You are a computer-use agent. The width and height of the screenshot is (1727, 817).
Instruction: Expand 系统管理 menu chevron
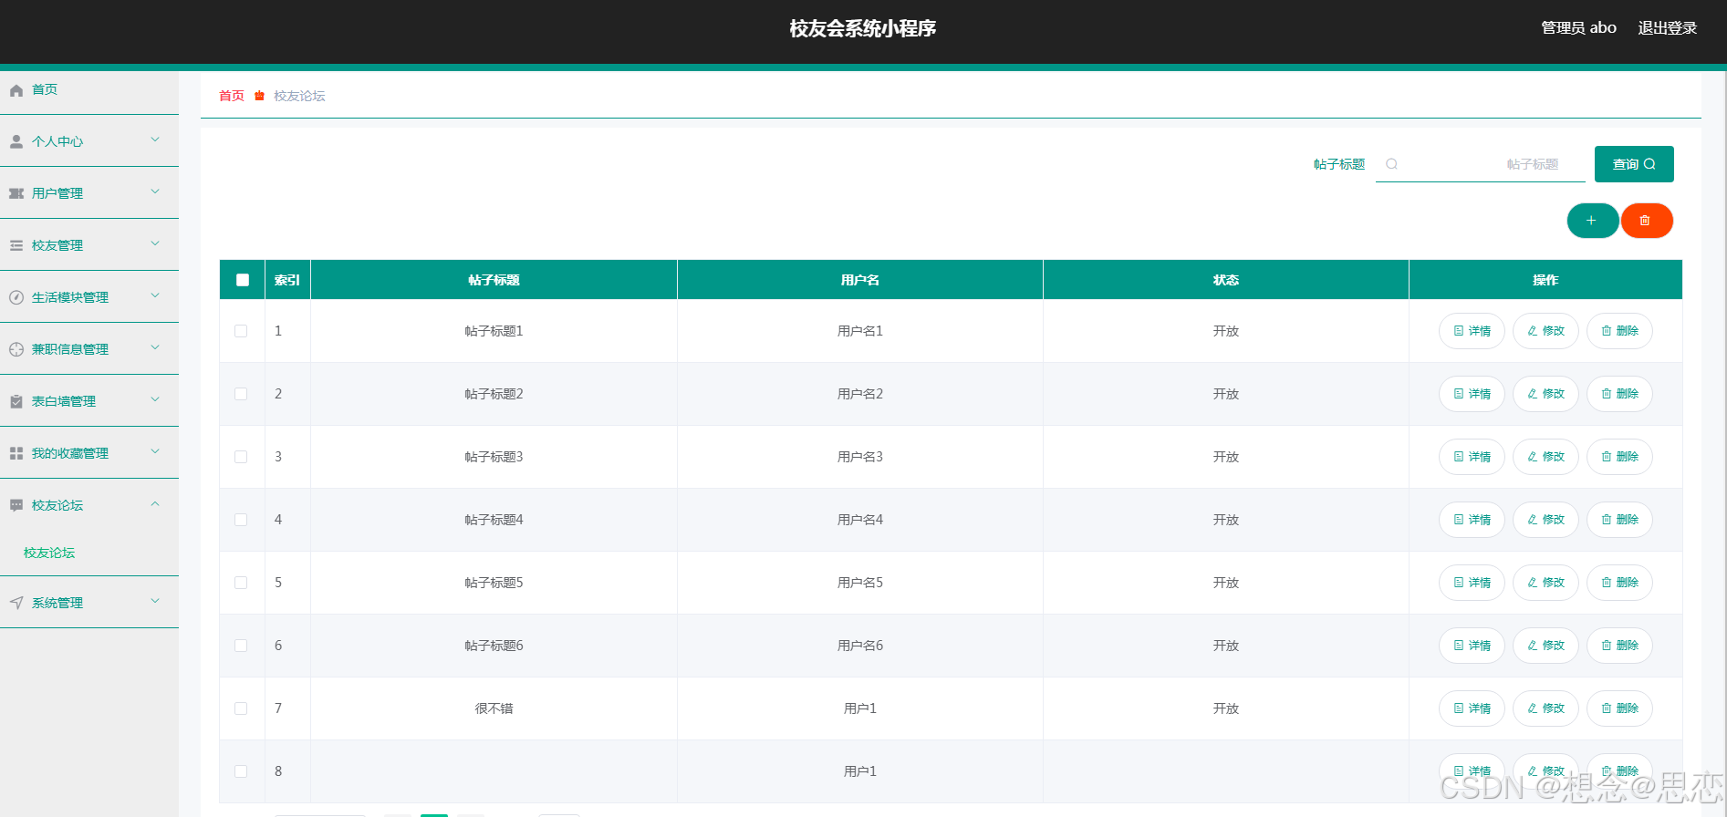pyautogui.click(x=155, y=601)
